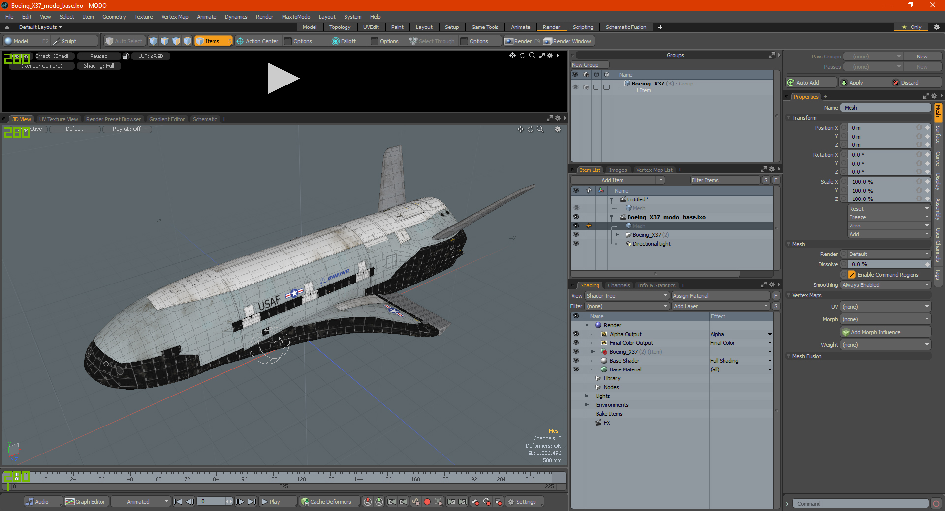Click Assign Material button
Screen dimensions: 945x511
(721, 296)
